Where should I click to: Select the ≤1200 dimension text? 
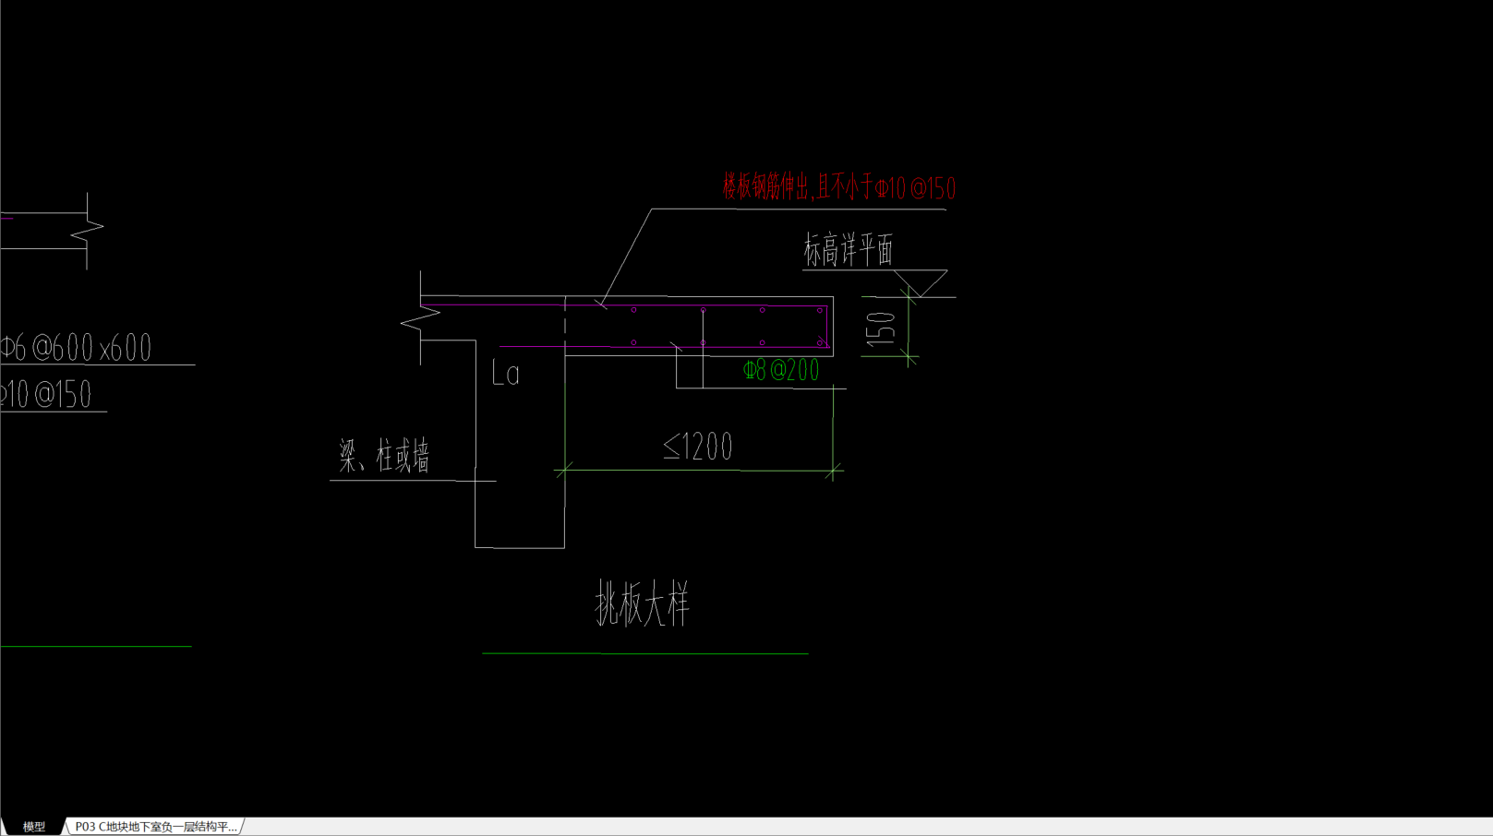(x=697, y=448)
